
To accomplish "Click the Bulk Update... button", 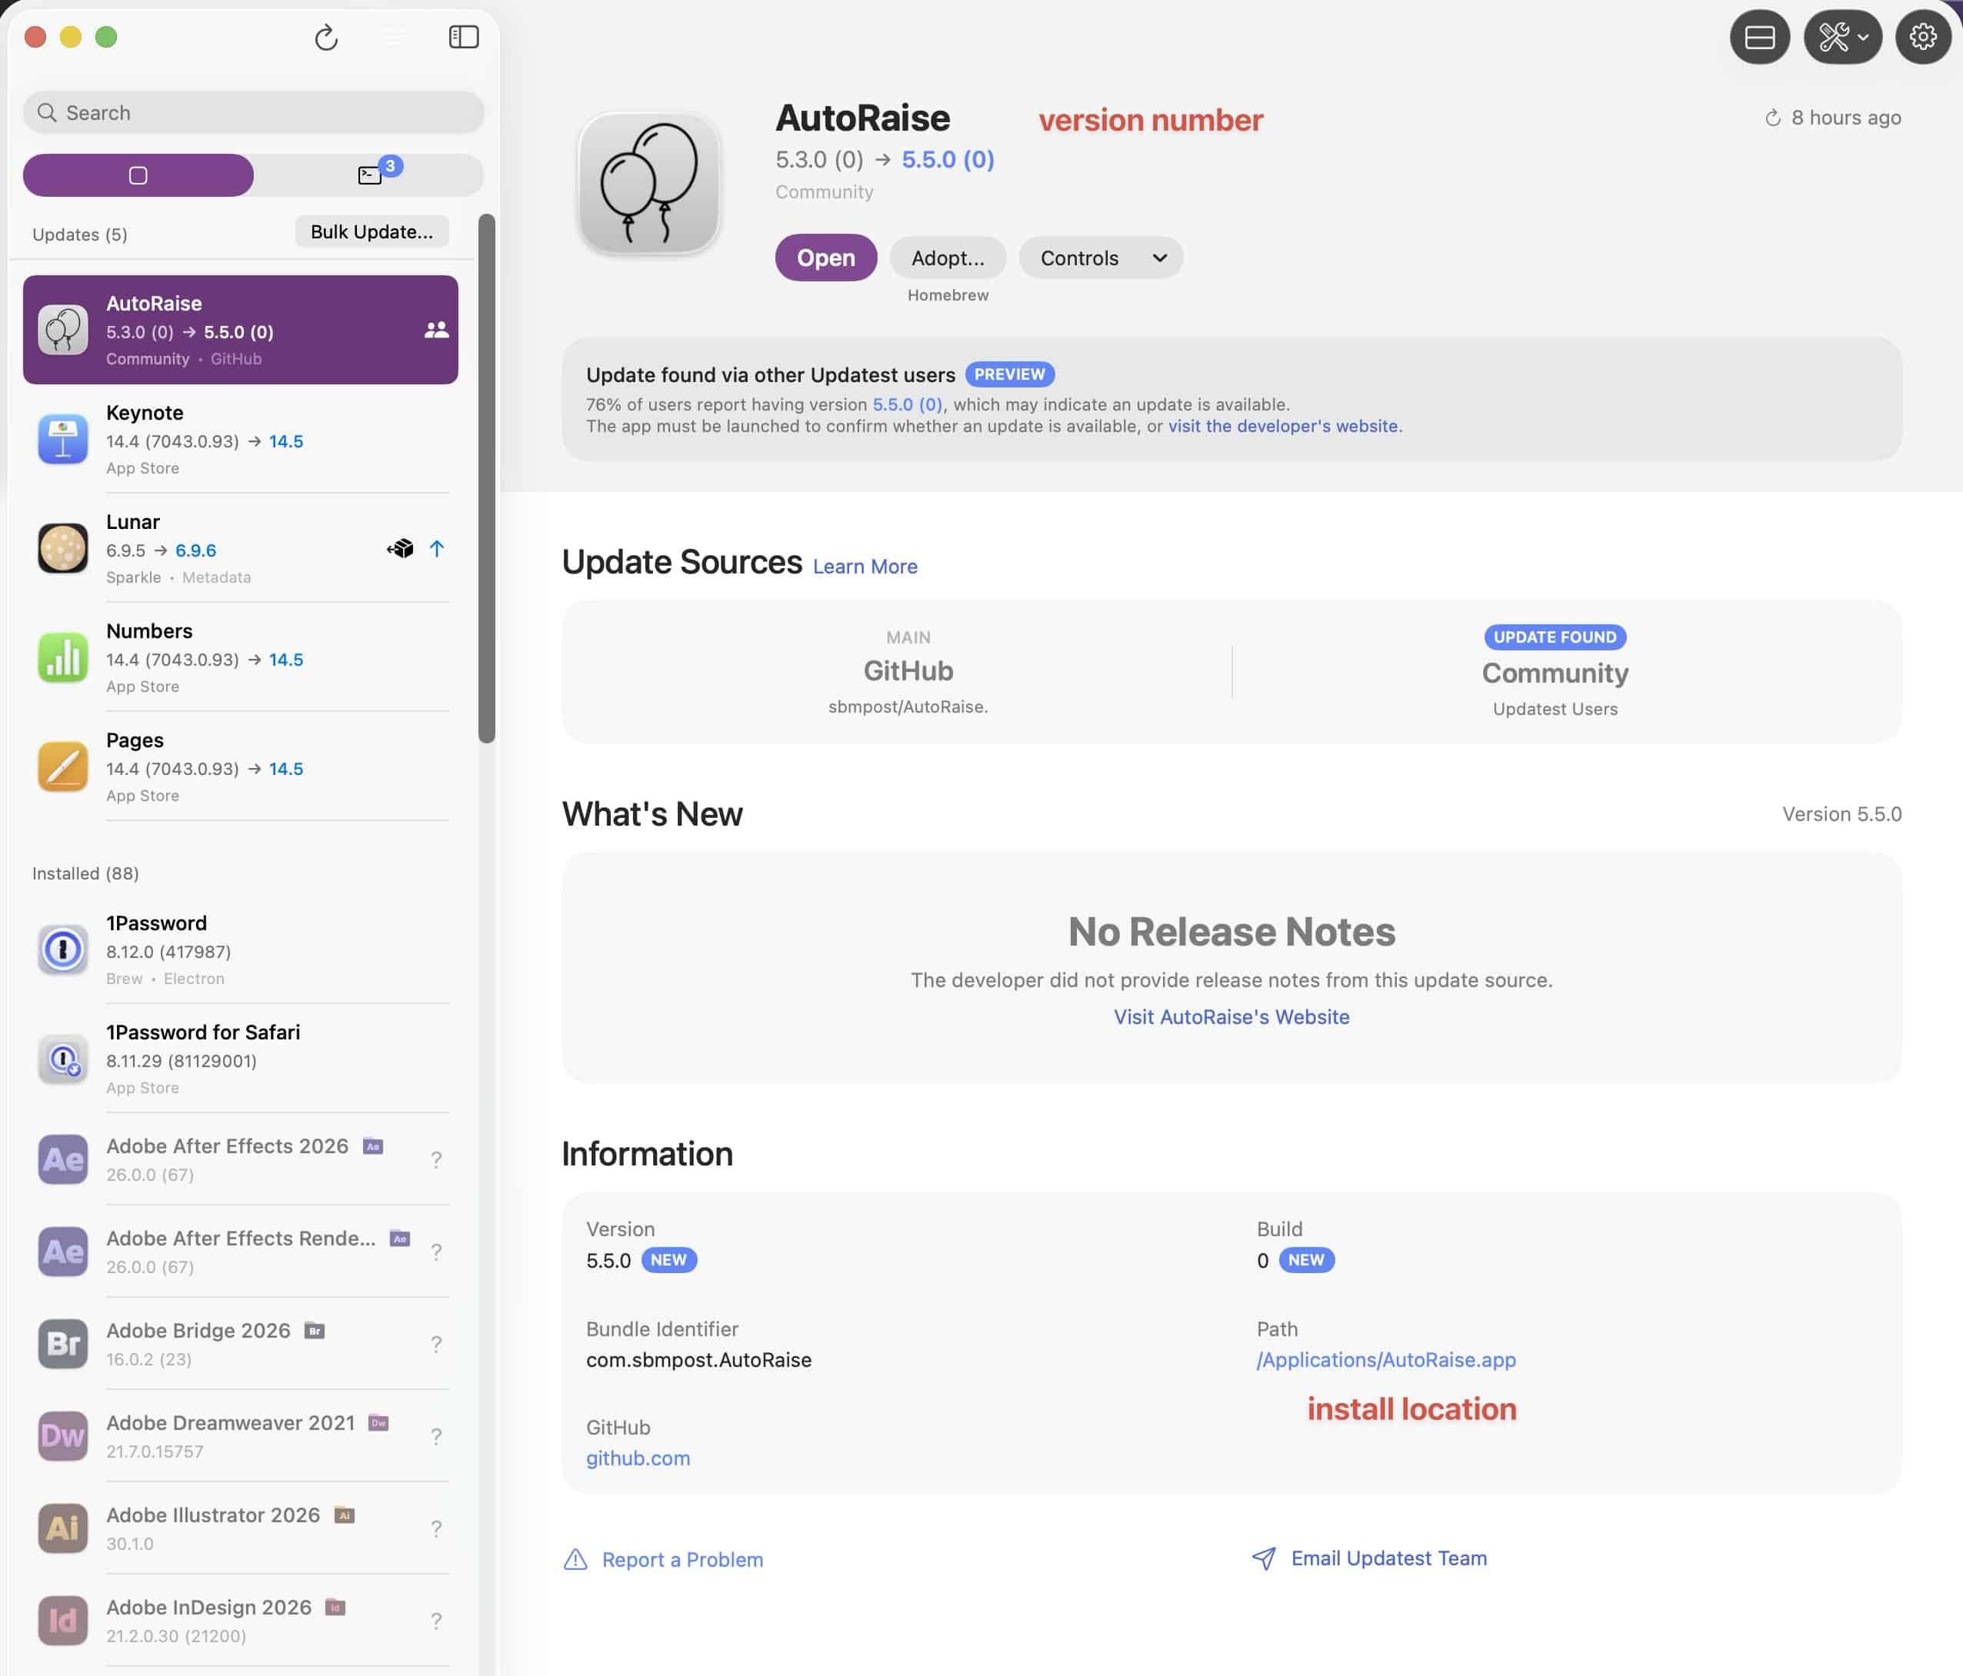I will click(372, 232).
